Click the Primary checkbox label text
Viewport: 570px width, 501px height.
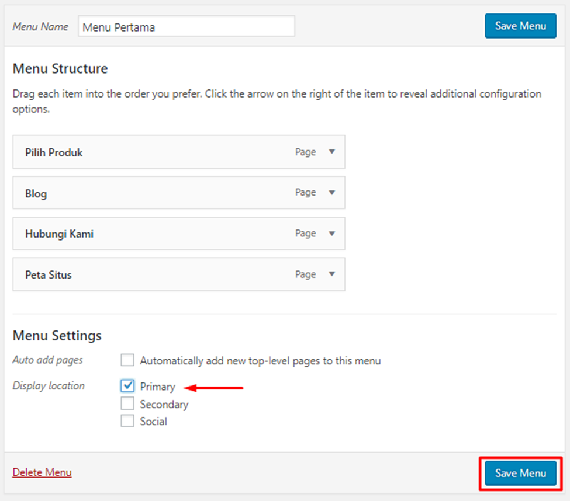(157, 387)
